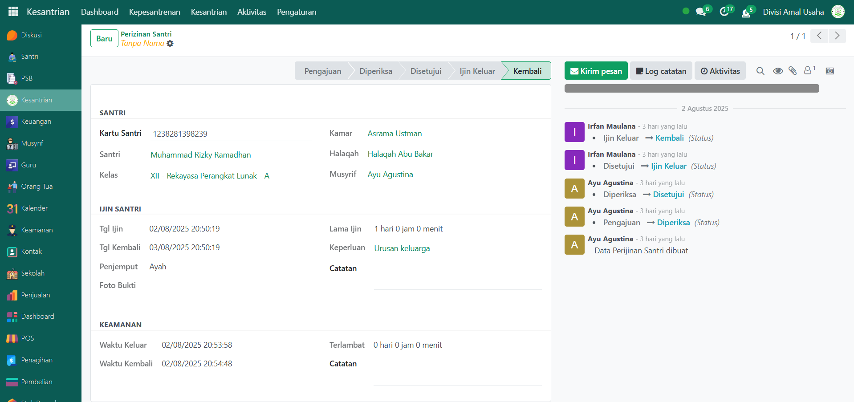Screen dimensions: 854x402
Task: Open the apps grid menu icon
Action: 13,12
